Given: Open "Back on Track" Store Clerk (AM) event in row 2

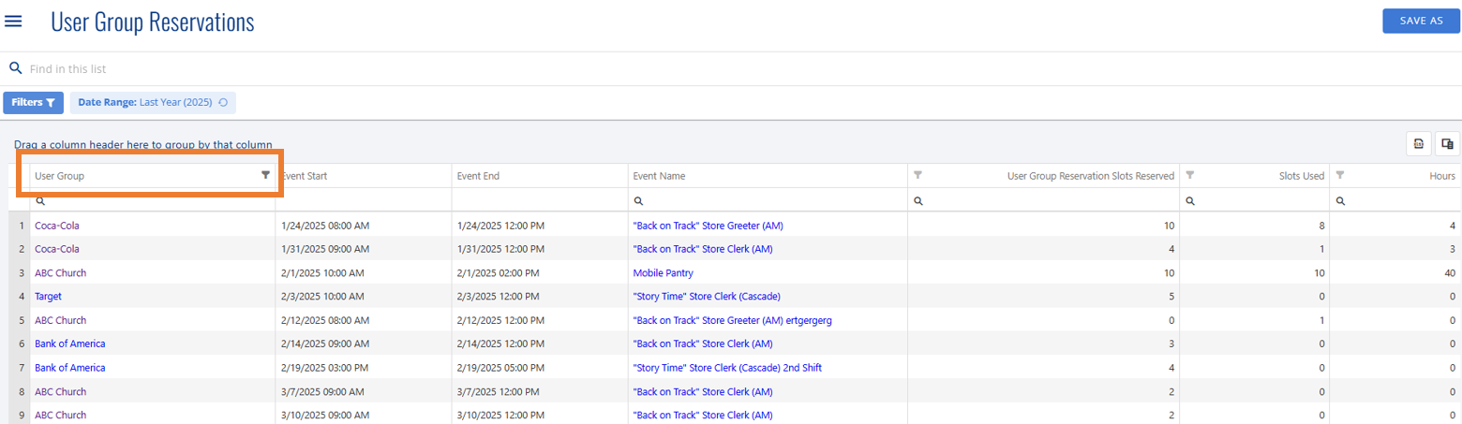Looking at the screenshot, I should click(703, 249).
